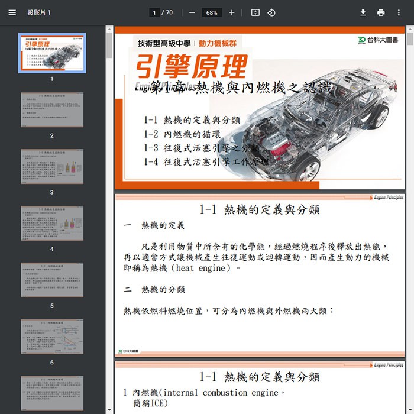Click the 68% zoom level field
414x414 pixels.
tap(212, 12)
